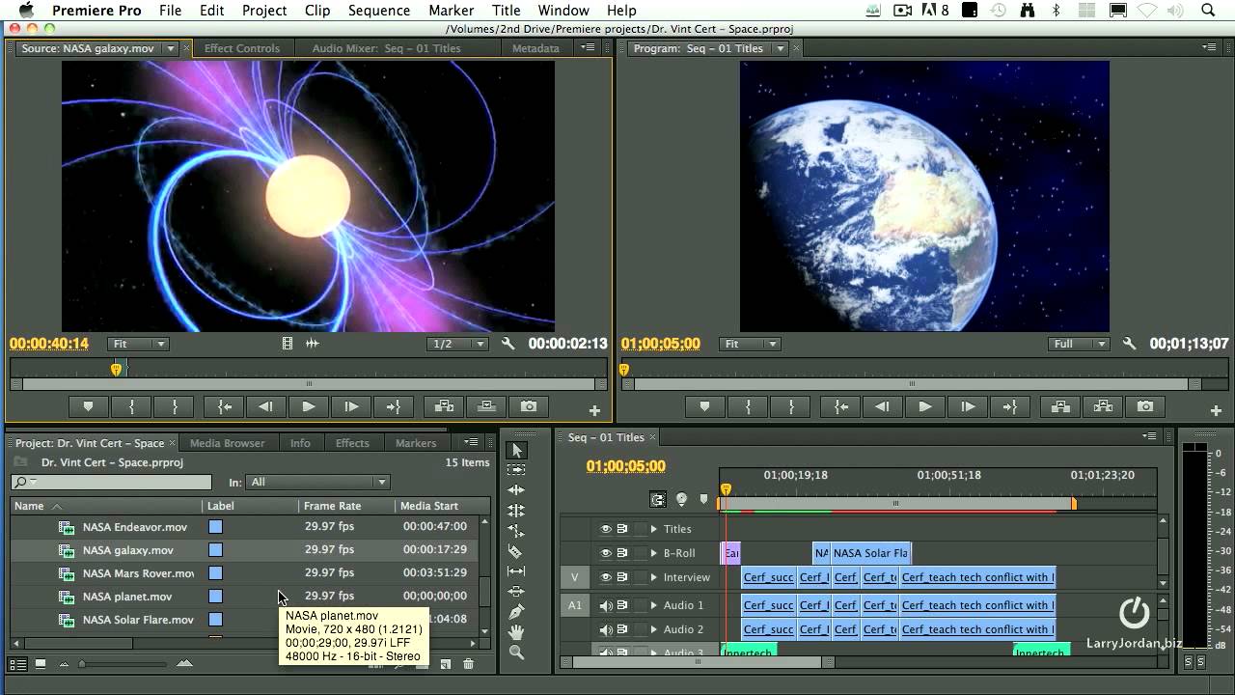The width and height of the screenshot is (1235, 695).
Task: Select the Ripple Edit tool
Action: click(x=516, y=490)
